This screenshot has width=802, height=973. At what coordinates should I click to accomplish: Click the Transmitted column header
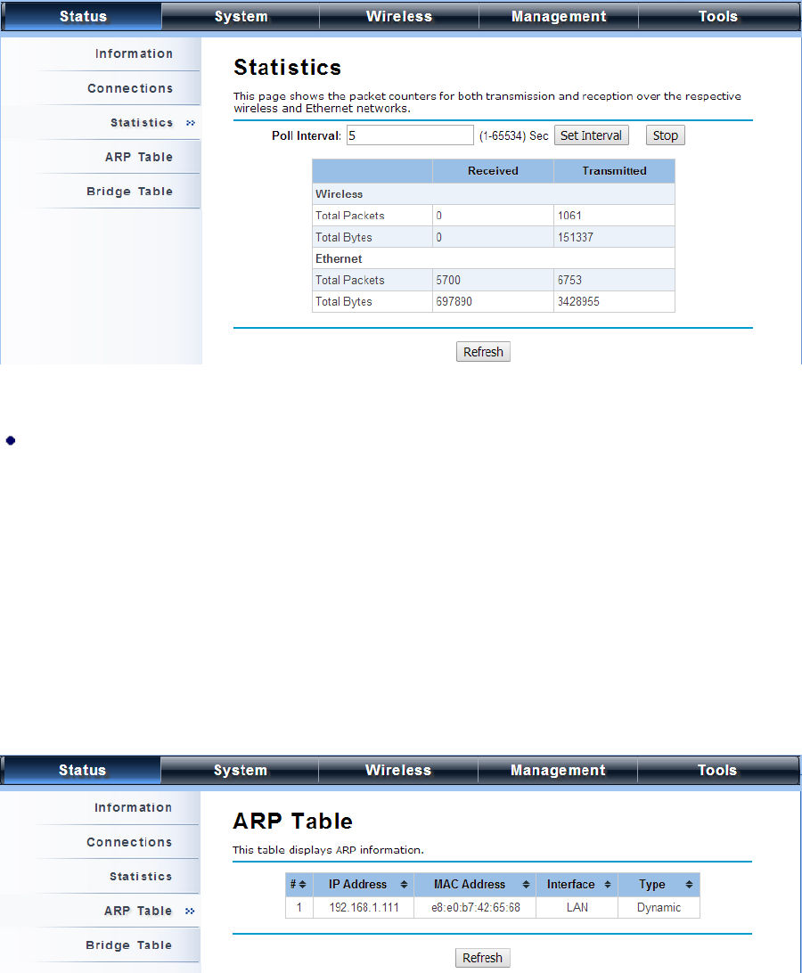[614, 171]
